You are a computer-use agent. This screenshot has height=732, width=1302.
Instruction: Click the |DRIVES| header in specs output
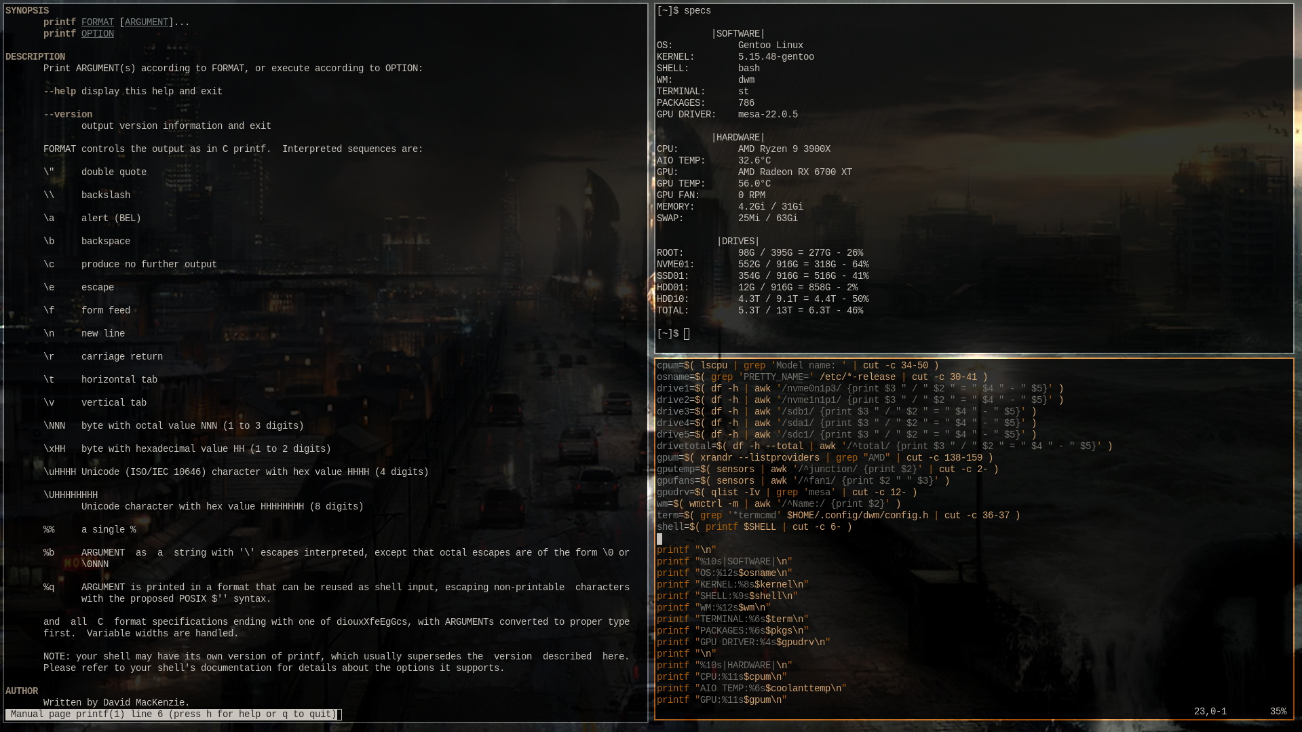click(x=738, y=242)
